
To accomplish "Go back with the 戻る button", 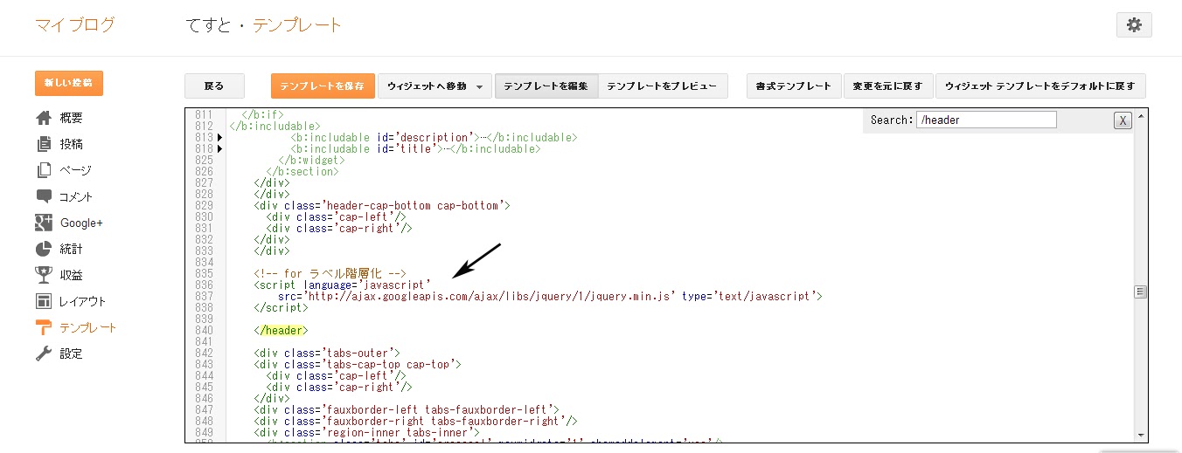I will 214,86.
